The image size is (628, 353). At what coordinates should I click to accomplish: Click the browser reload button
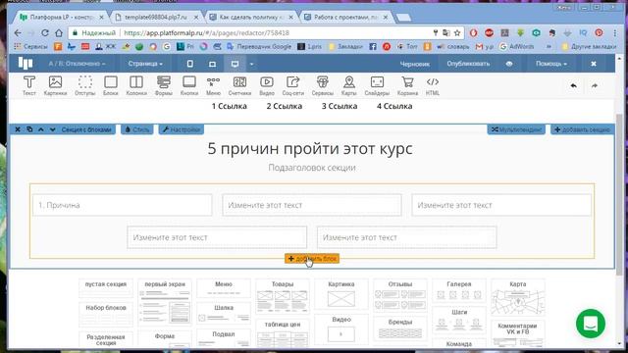tap(45, 32)
